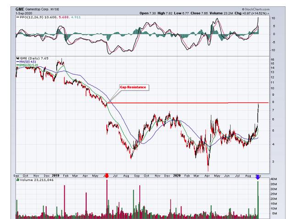Click the 16 label on price axis
Viewport: 297px width, 219px height.
click(x=273, y=59)
